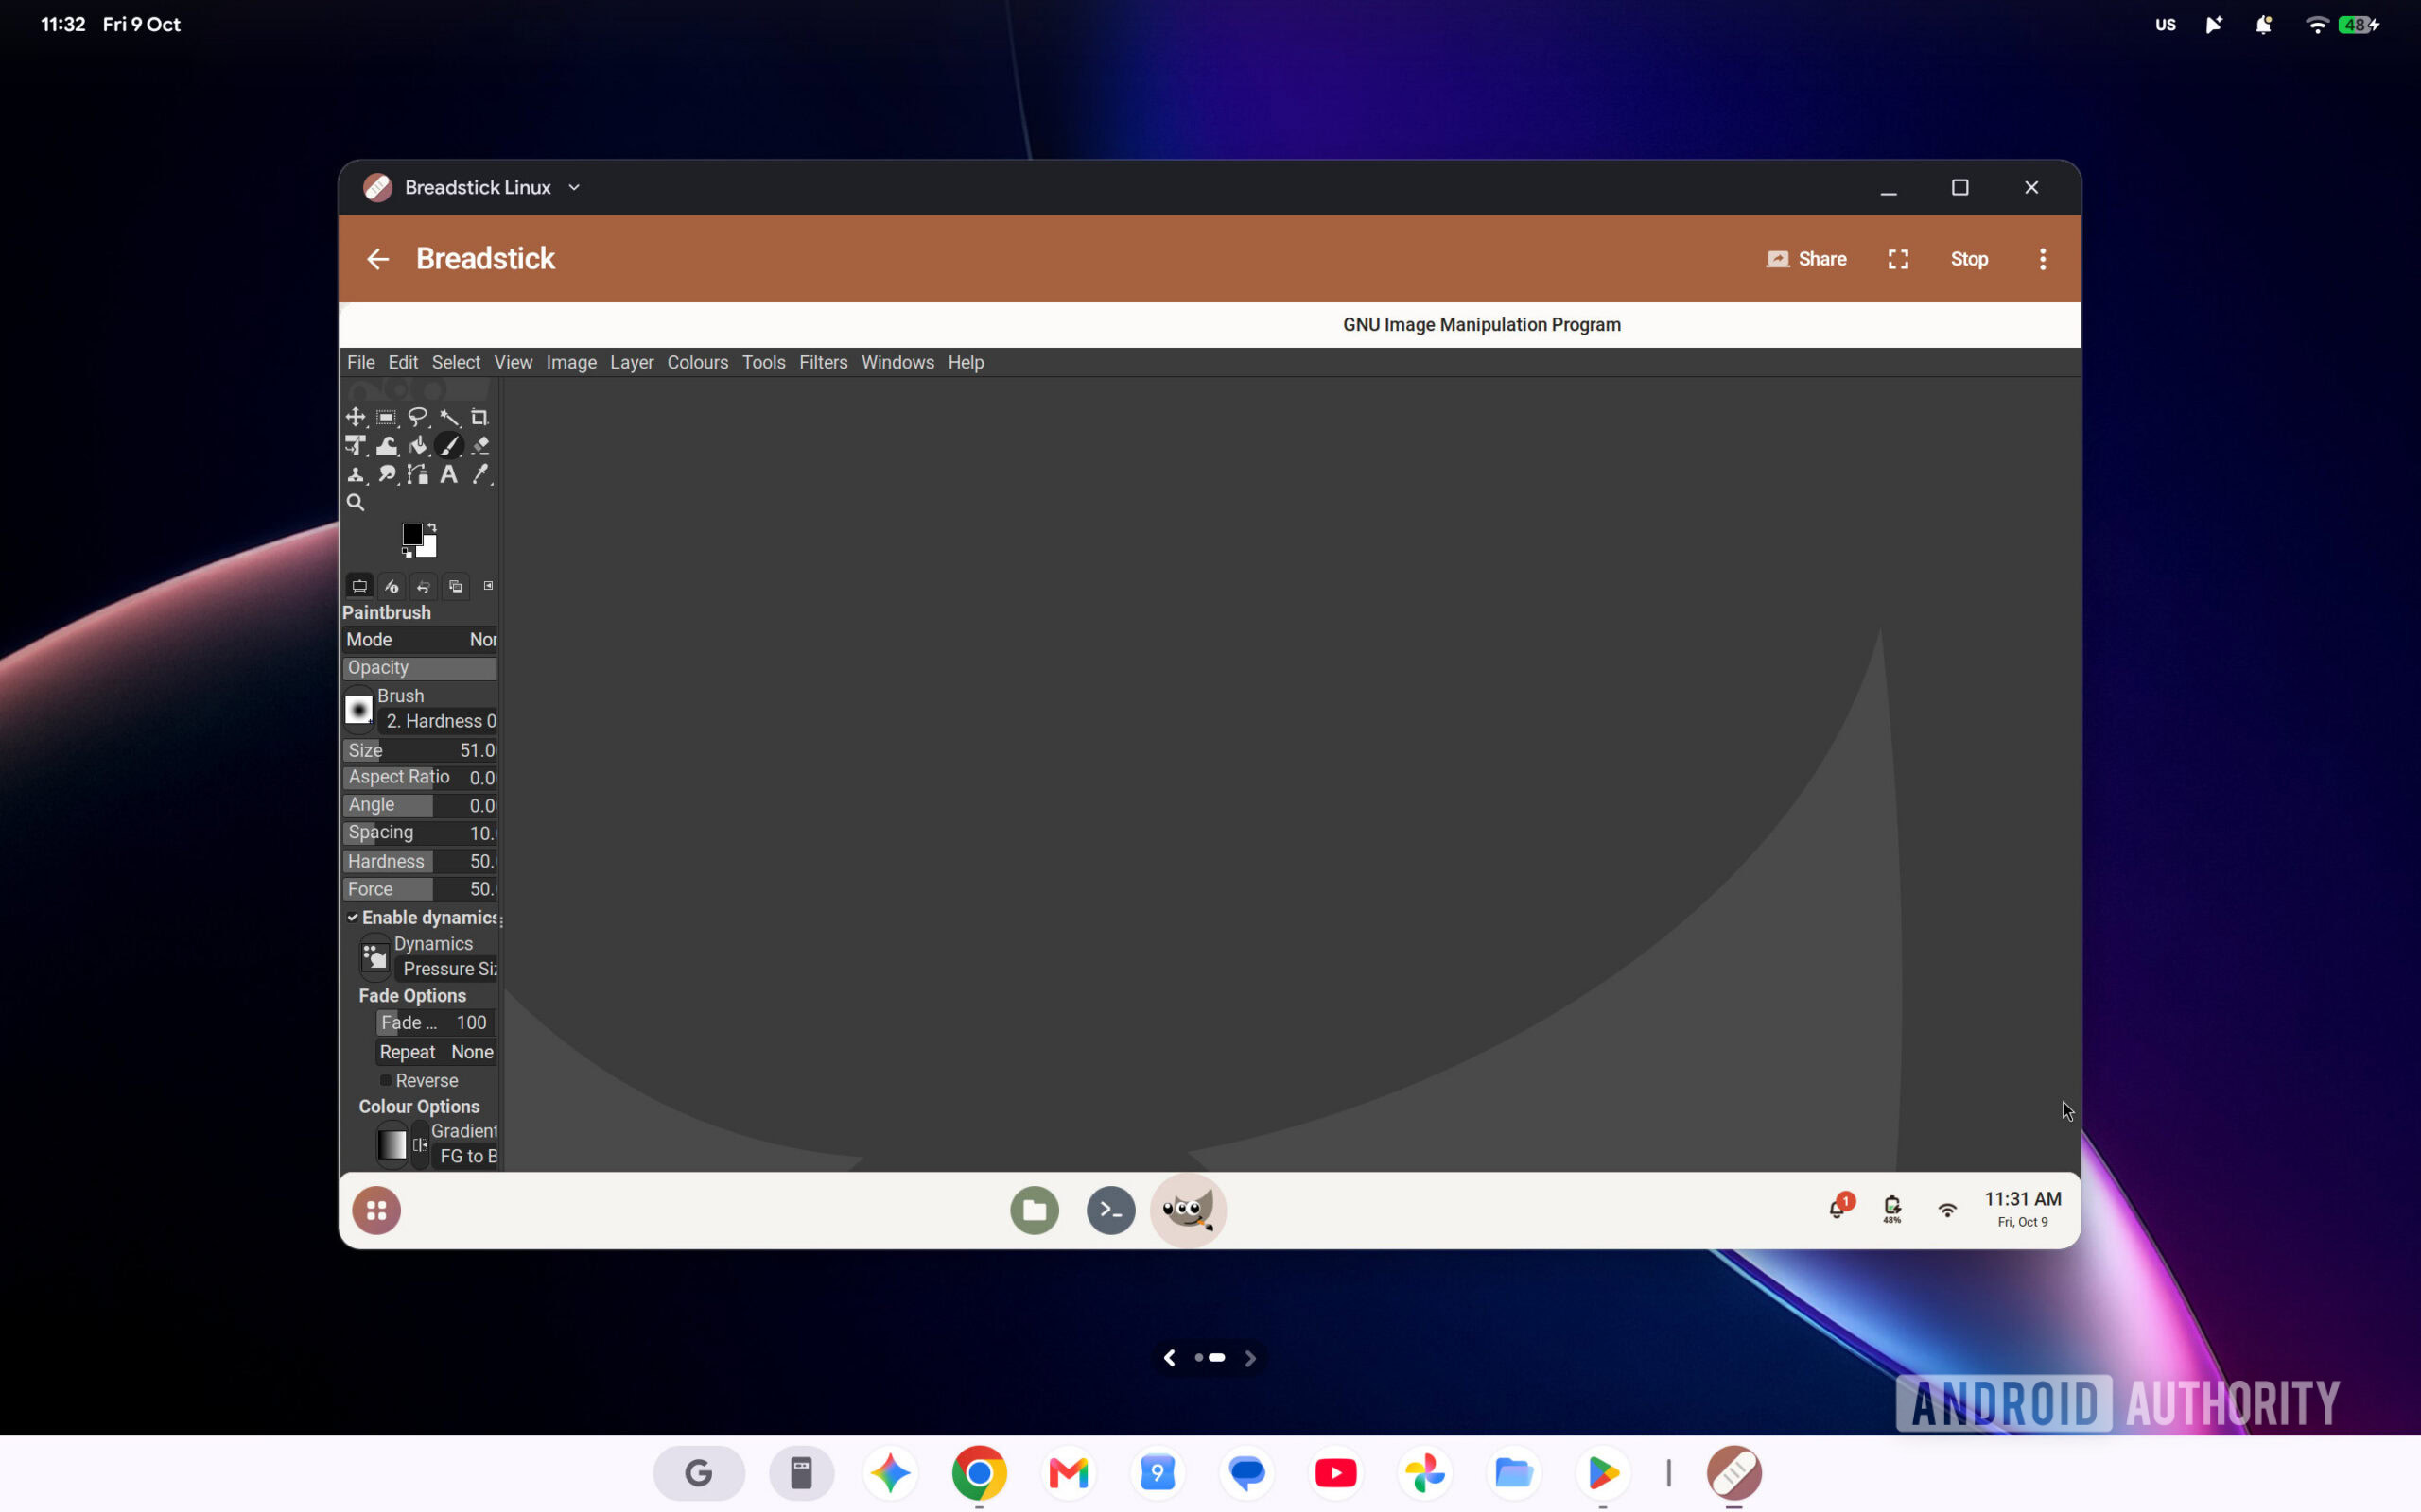
Task: Adjust the Opacity slider
Action: point(420,668)
